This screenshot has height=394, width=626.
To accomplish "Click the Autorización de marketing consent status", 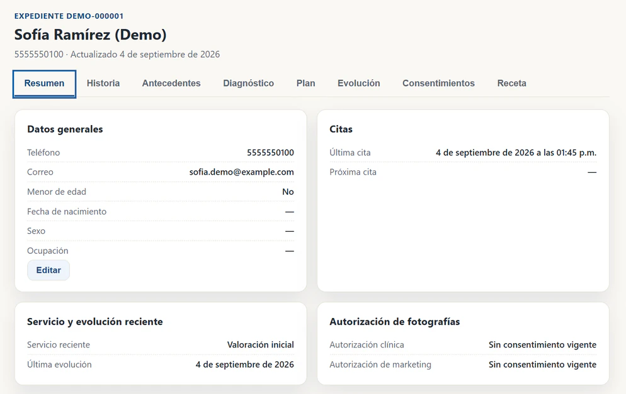I will pyautogui.click(x=543, y=364).
